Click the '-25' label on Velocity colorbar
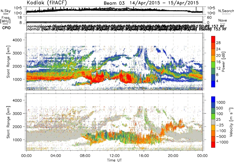This screenshot has height=162, width=234. (220, 125)
